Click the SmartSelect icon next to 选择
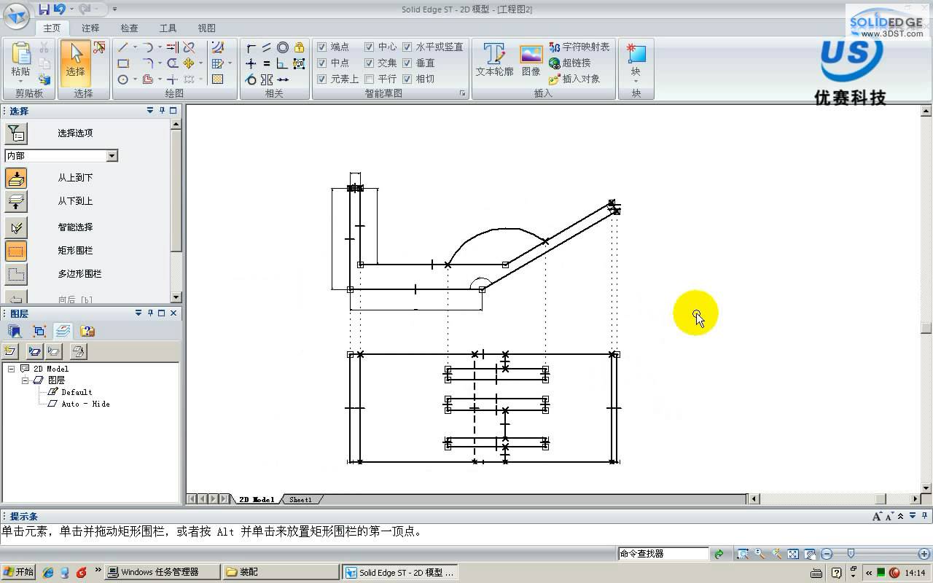The image size is (933, 583). tap(99, 47)
